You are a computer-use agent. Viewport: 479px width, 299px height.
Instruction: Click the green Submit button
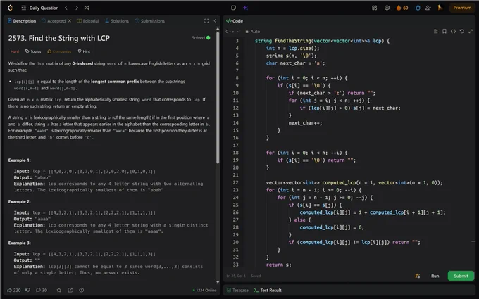pyautogui.click(x=461, y=276)
